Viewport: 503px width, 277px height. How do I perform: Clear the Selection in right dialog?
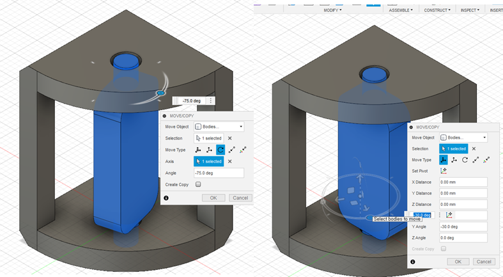click(474, 148)
